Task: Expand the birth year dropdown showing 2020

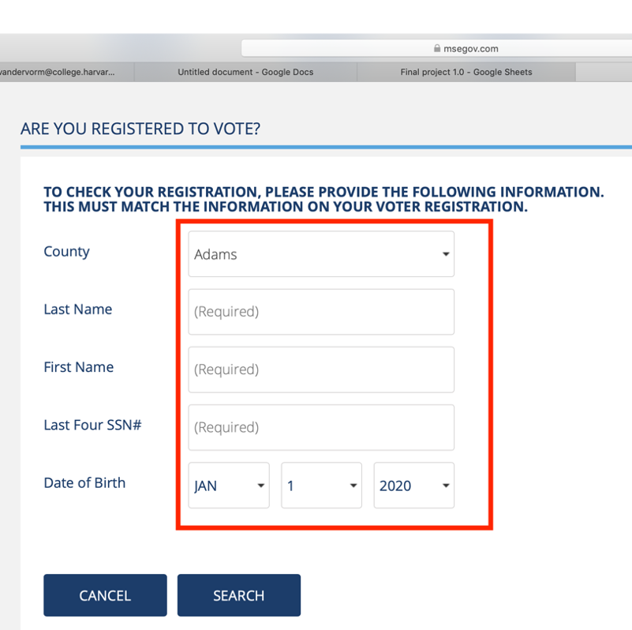Action: click(413, 486)
